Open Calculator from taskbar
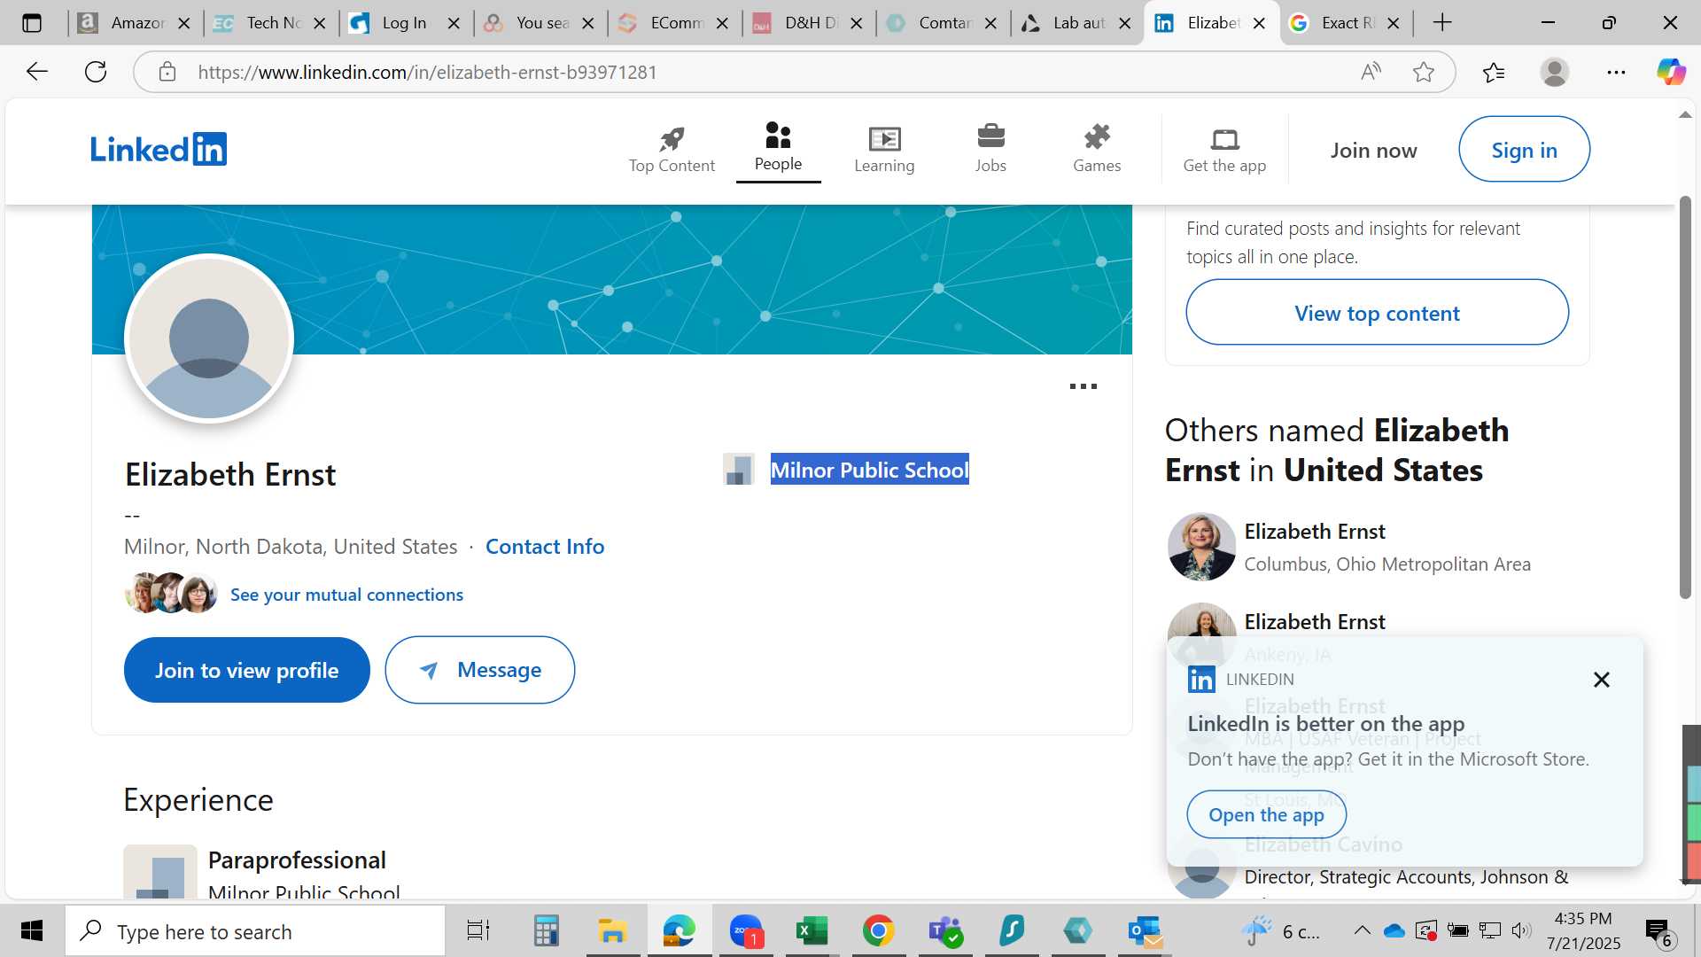 tap(546, 930)
